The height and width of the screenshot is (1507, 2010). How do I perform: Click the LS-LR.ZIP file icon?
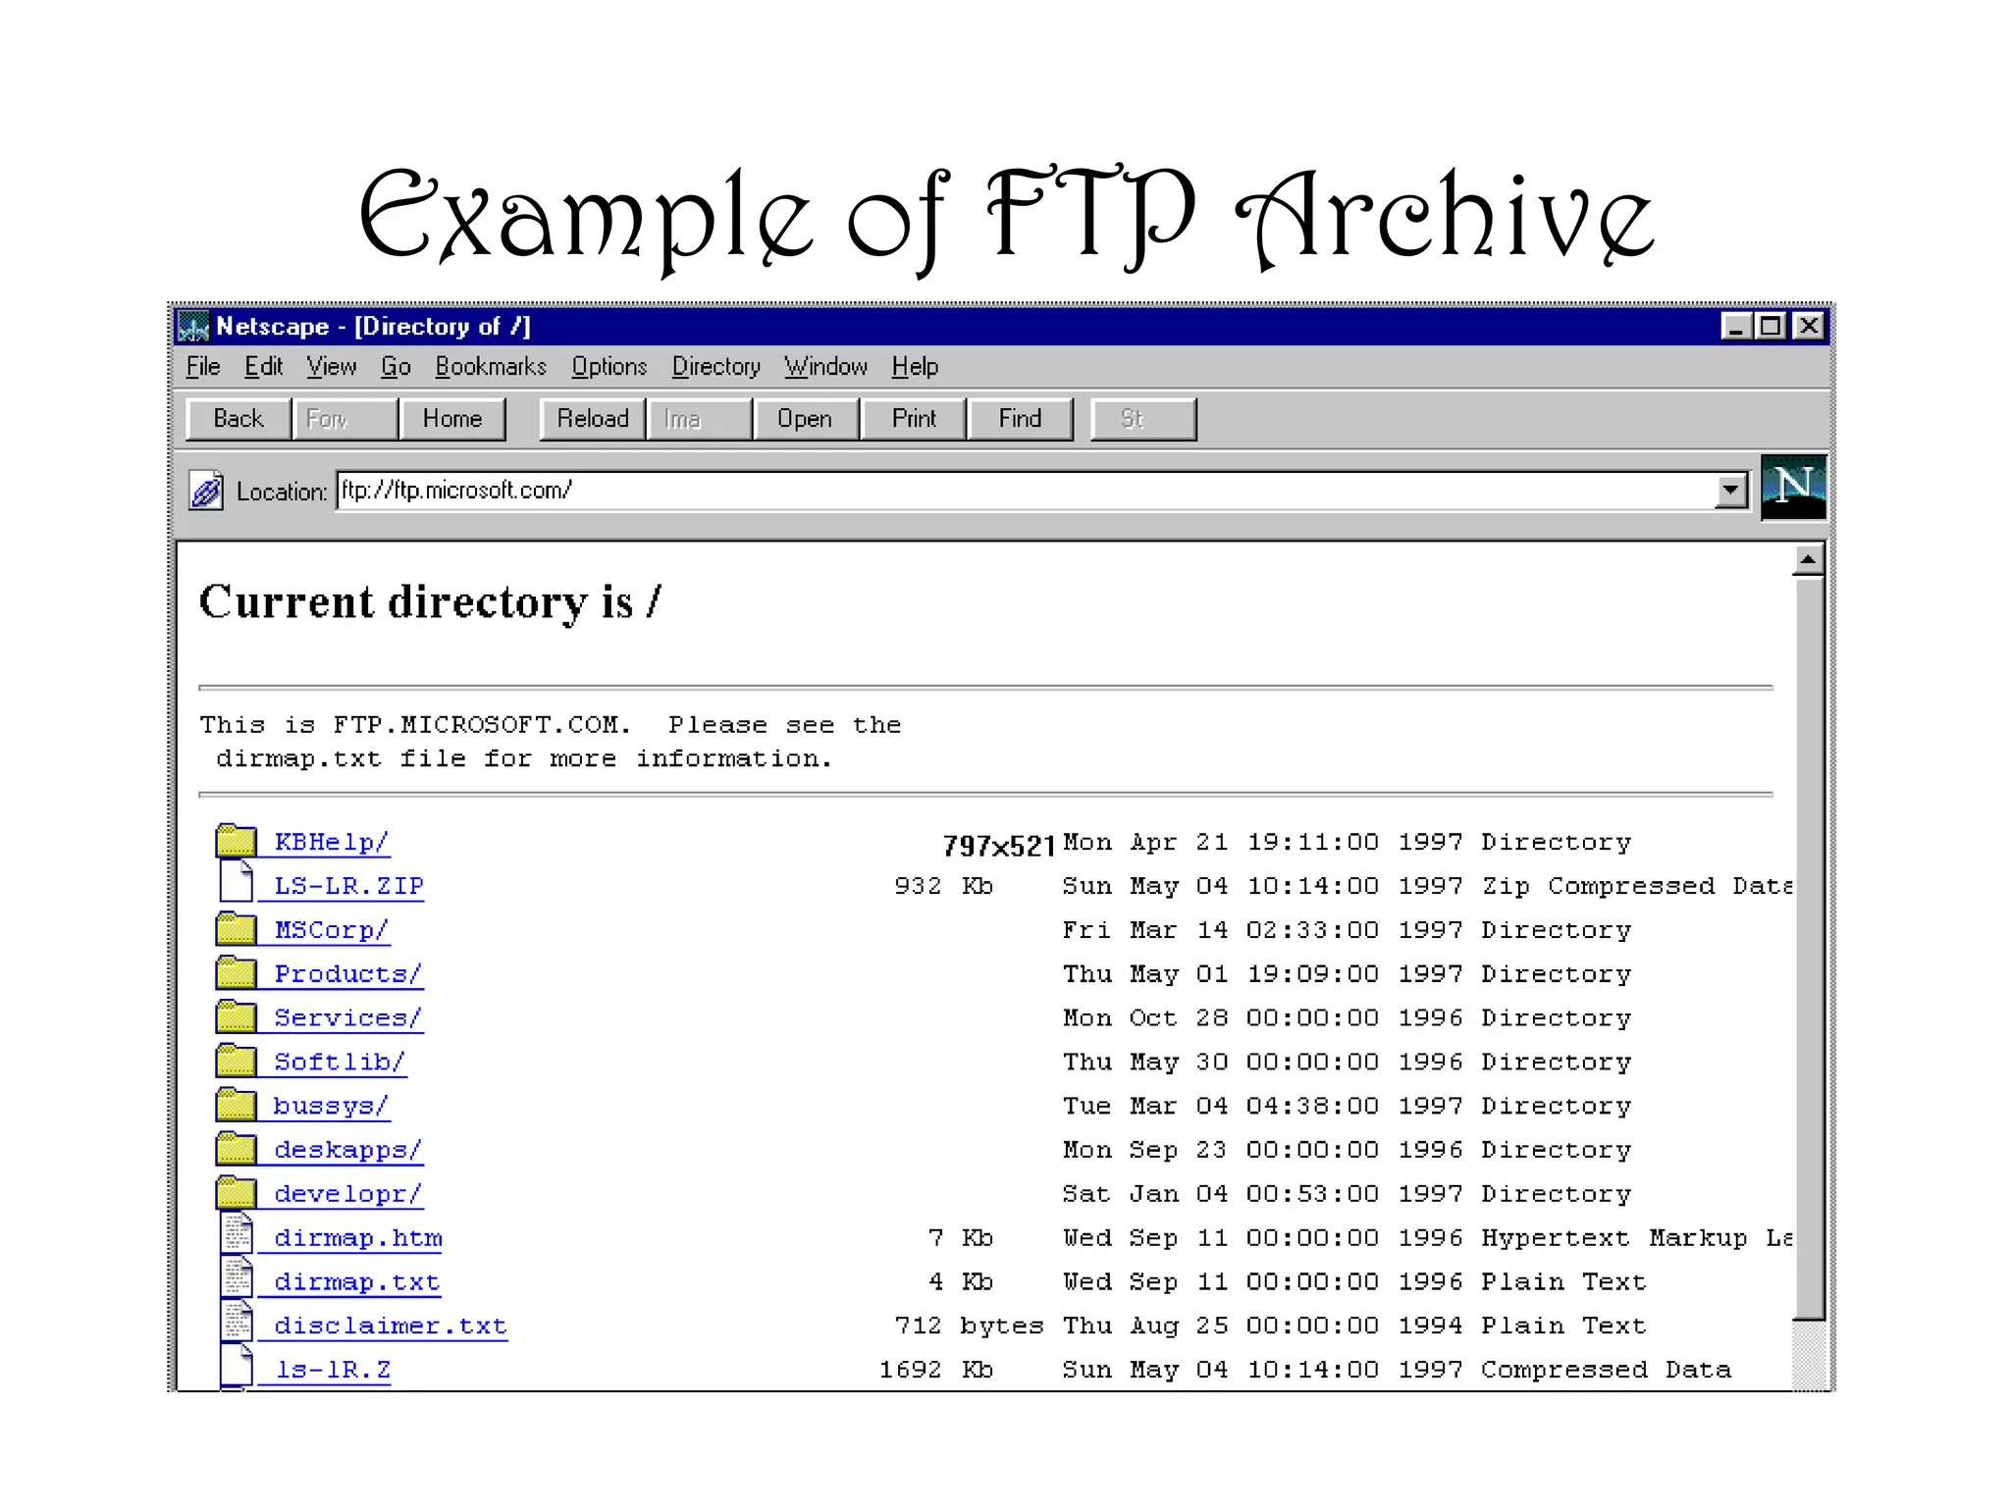tap(236, 880)
